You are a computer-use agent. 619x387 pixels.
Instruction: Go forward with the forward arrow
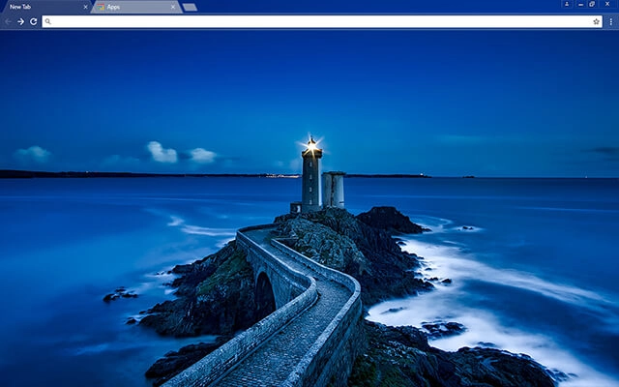[21, 21]
